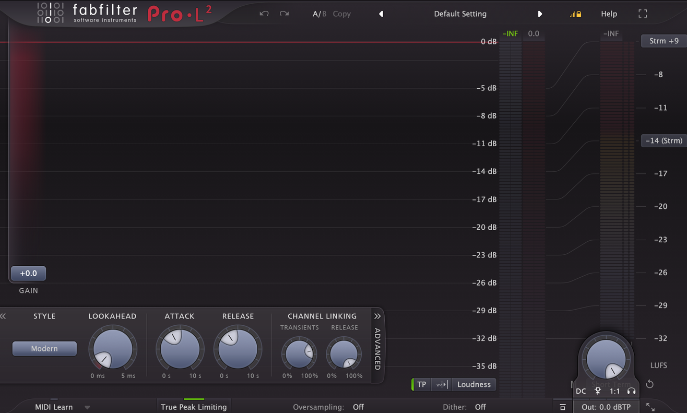Viewport: 687px width, 413px height.
Task: Click the orange license lock icon
Action: pos(576,14)
